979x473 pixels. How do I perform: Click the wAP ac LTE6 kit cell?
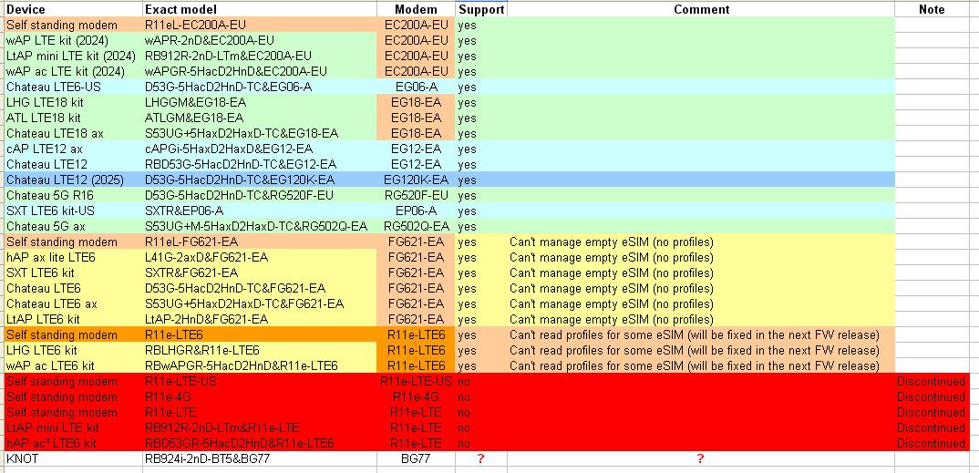click(x=71, y=365)
